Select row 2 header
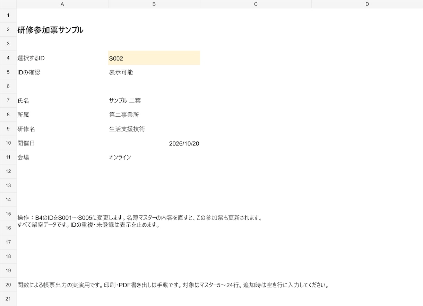The height and width of the screenshot is (306, 423). (8, 29)
